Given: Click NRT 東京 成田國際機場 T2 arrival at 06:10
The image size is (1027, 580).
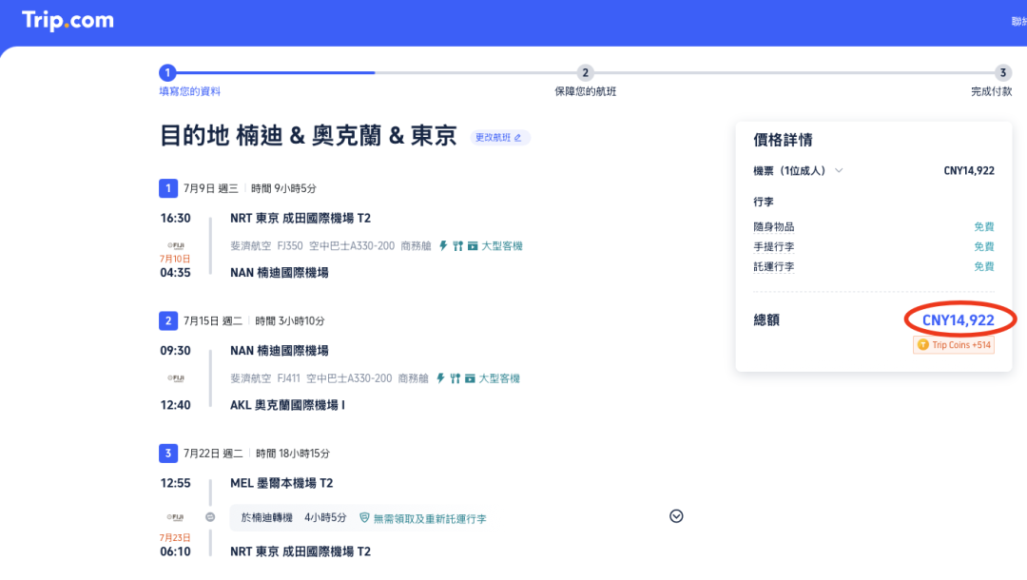Looking at the screenshot, I should pos(300,551).
